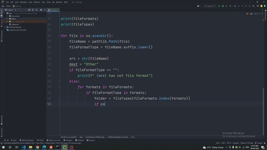This screenshot has width=267, height=150.
Task: Open the Navigate menu
Action: 23,2
